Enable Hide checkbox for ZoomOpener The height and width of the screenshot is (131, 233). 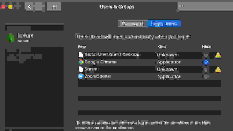[206, 77]
